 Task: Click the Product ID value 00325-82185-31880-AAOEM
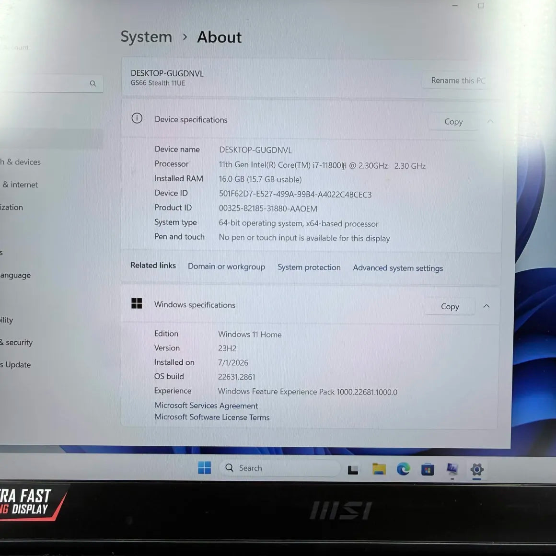268,208
